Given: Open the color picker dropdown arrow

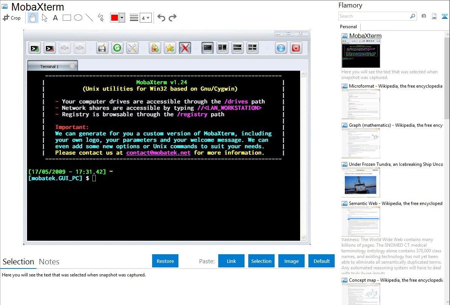Looking at the screenshot, I should 122,18.
